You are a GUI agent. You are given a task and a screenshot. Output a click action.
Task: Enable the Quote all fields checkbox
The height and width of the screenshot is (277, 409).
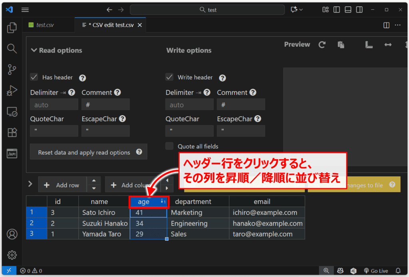pos(170,146)
